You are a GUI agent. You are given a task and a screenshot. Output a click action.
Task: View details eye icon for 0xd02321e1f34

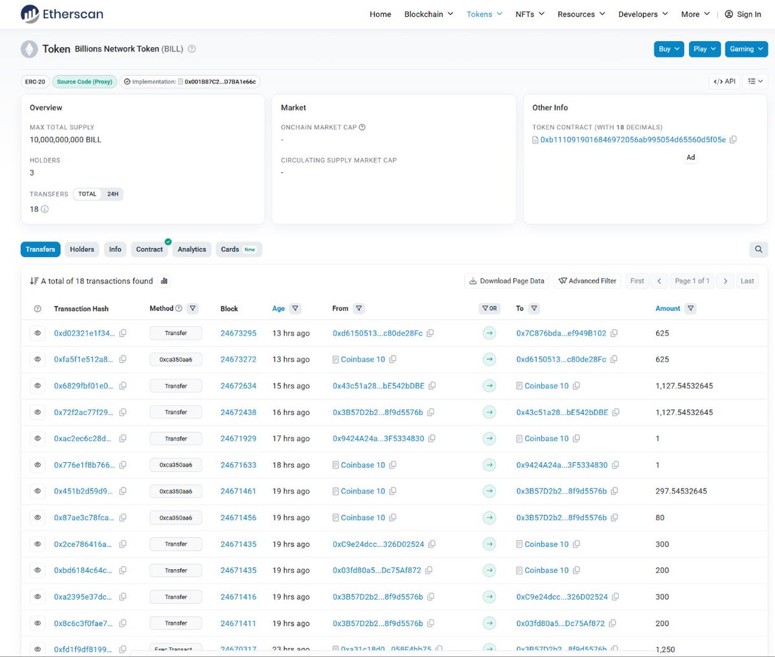pyautogui.click(x=37, y=333)
